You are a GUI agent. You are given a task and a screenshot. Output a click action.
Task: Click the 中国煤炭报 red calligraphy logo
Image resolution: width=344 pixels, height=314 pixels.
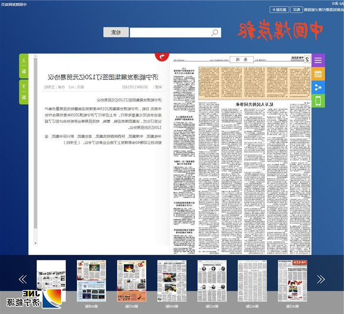(280, 30)
